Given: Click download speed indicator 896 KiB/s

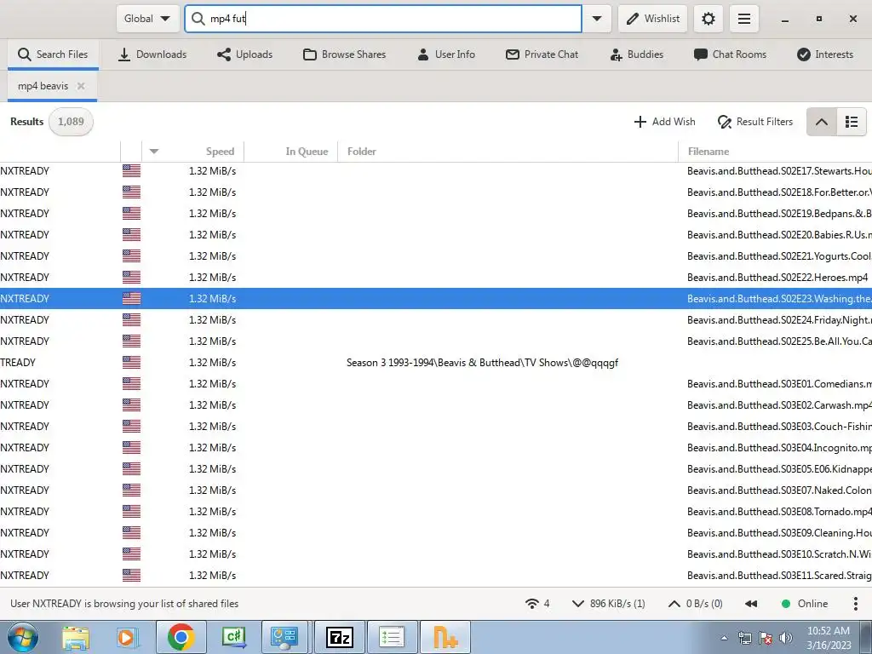Looking at the screenshot, I should pos(608,604).
